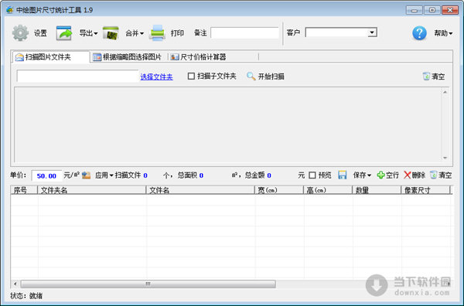Open the 合并 dropdown menu
Viewport: 464px width, 306px height.
(135, 33)
